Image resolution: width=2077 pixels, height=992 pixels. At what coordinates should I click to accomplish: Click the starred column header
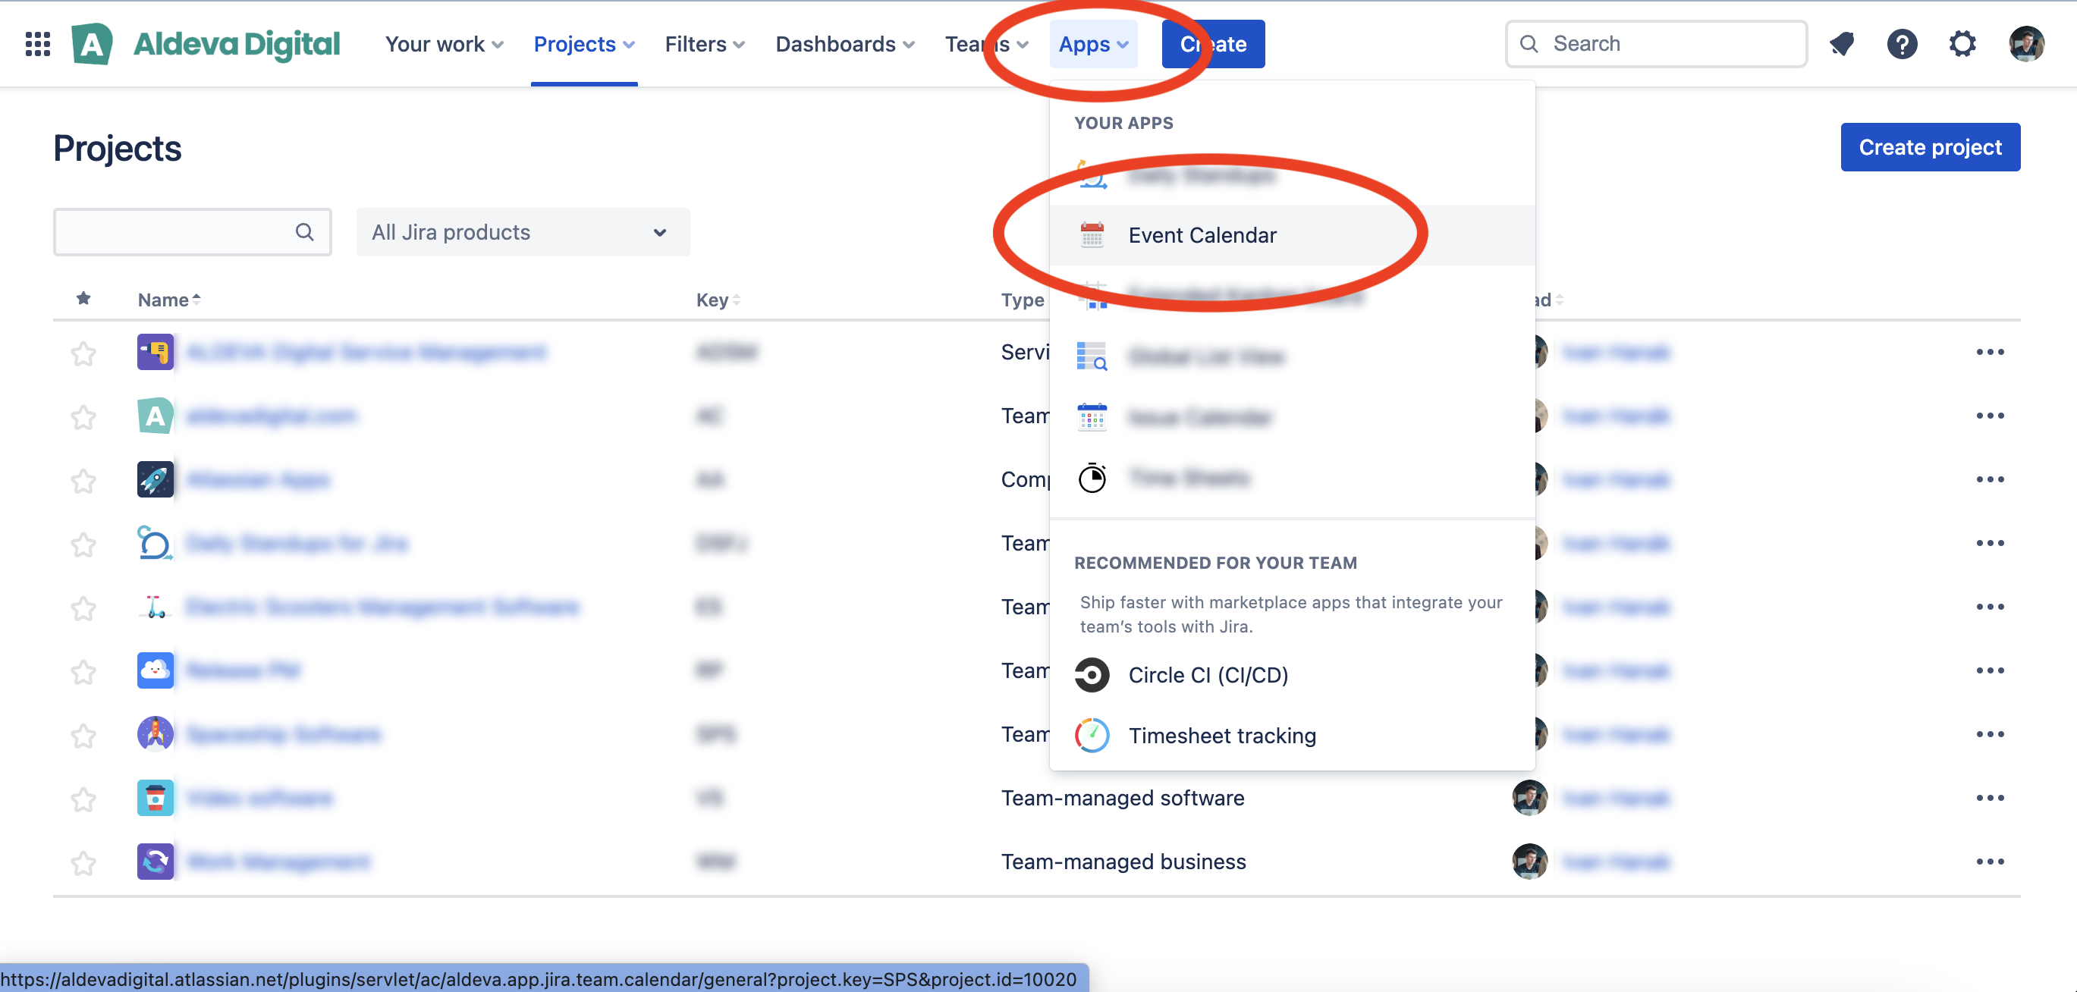[x=83, y=299]
